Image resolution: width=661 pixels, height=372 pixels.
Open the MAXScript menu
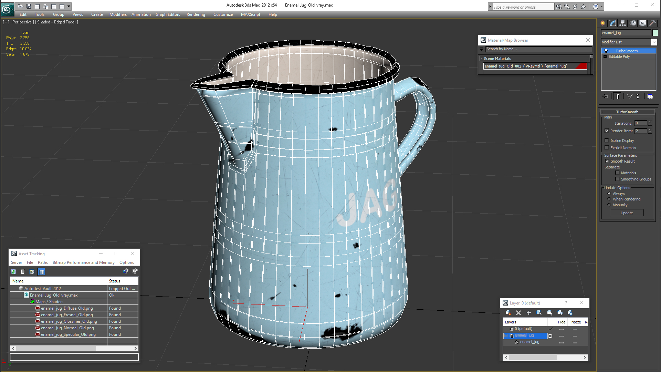coord(250,14)
